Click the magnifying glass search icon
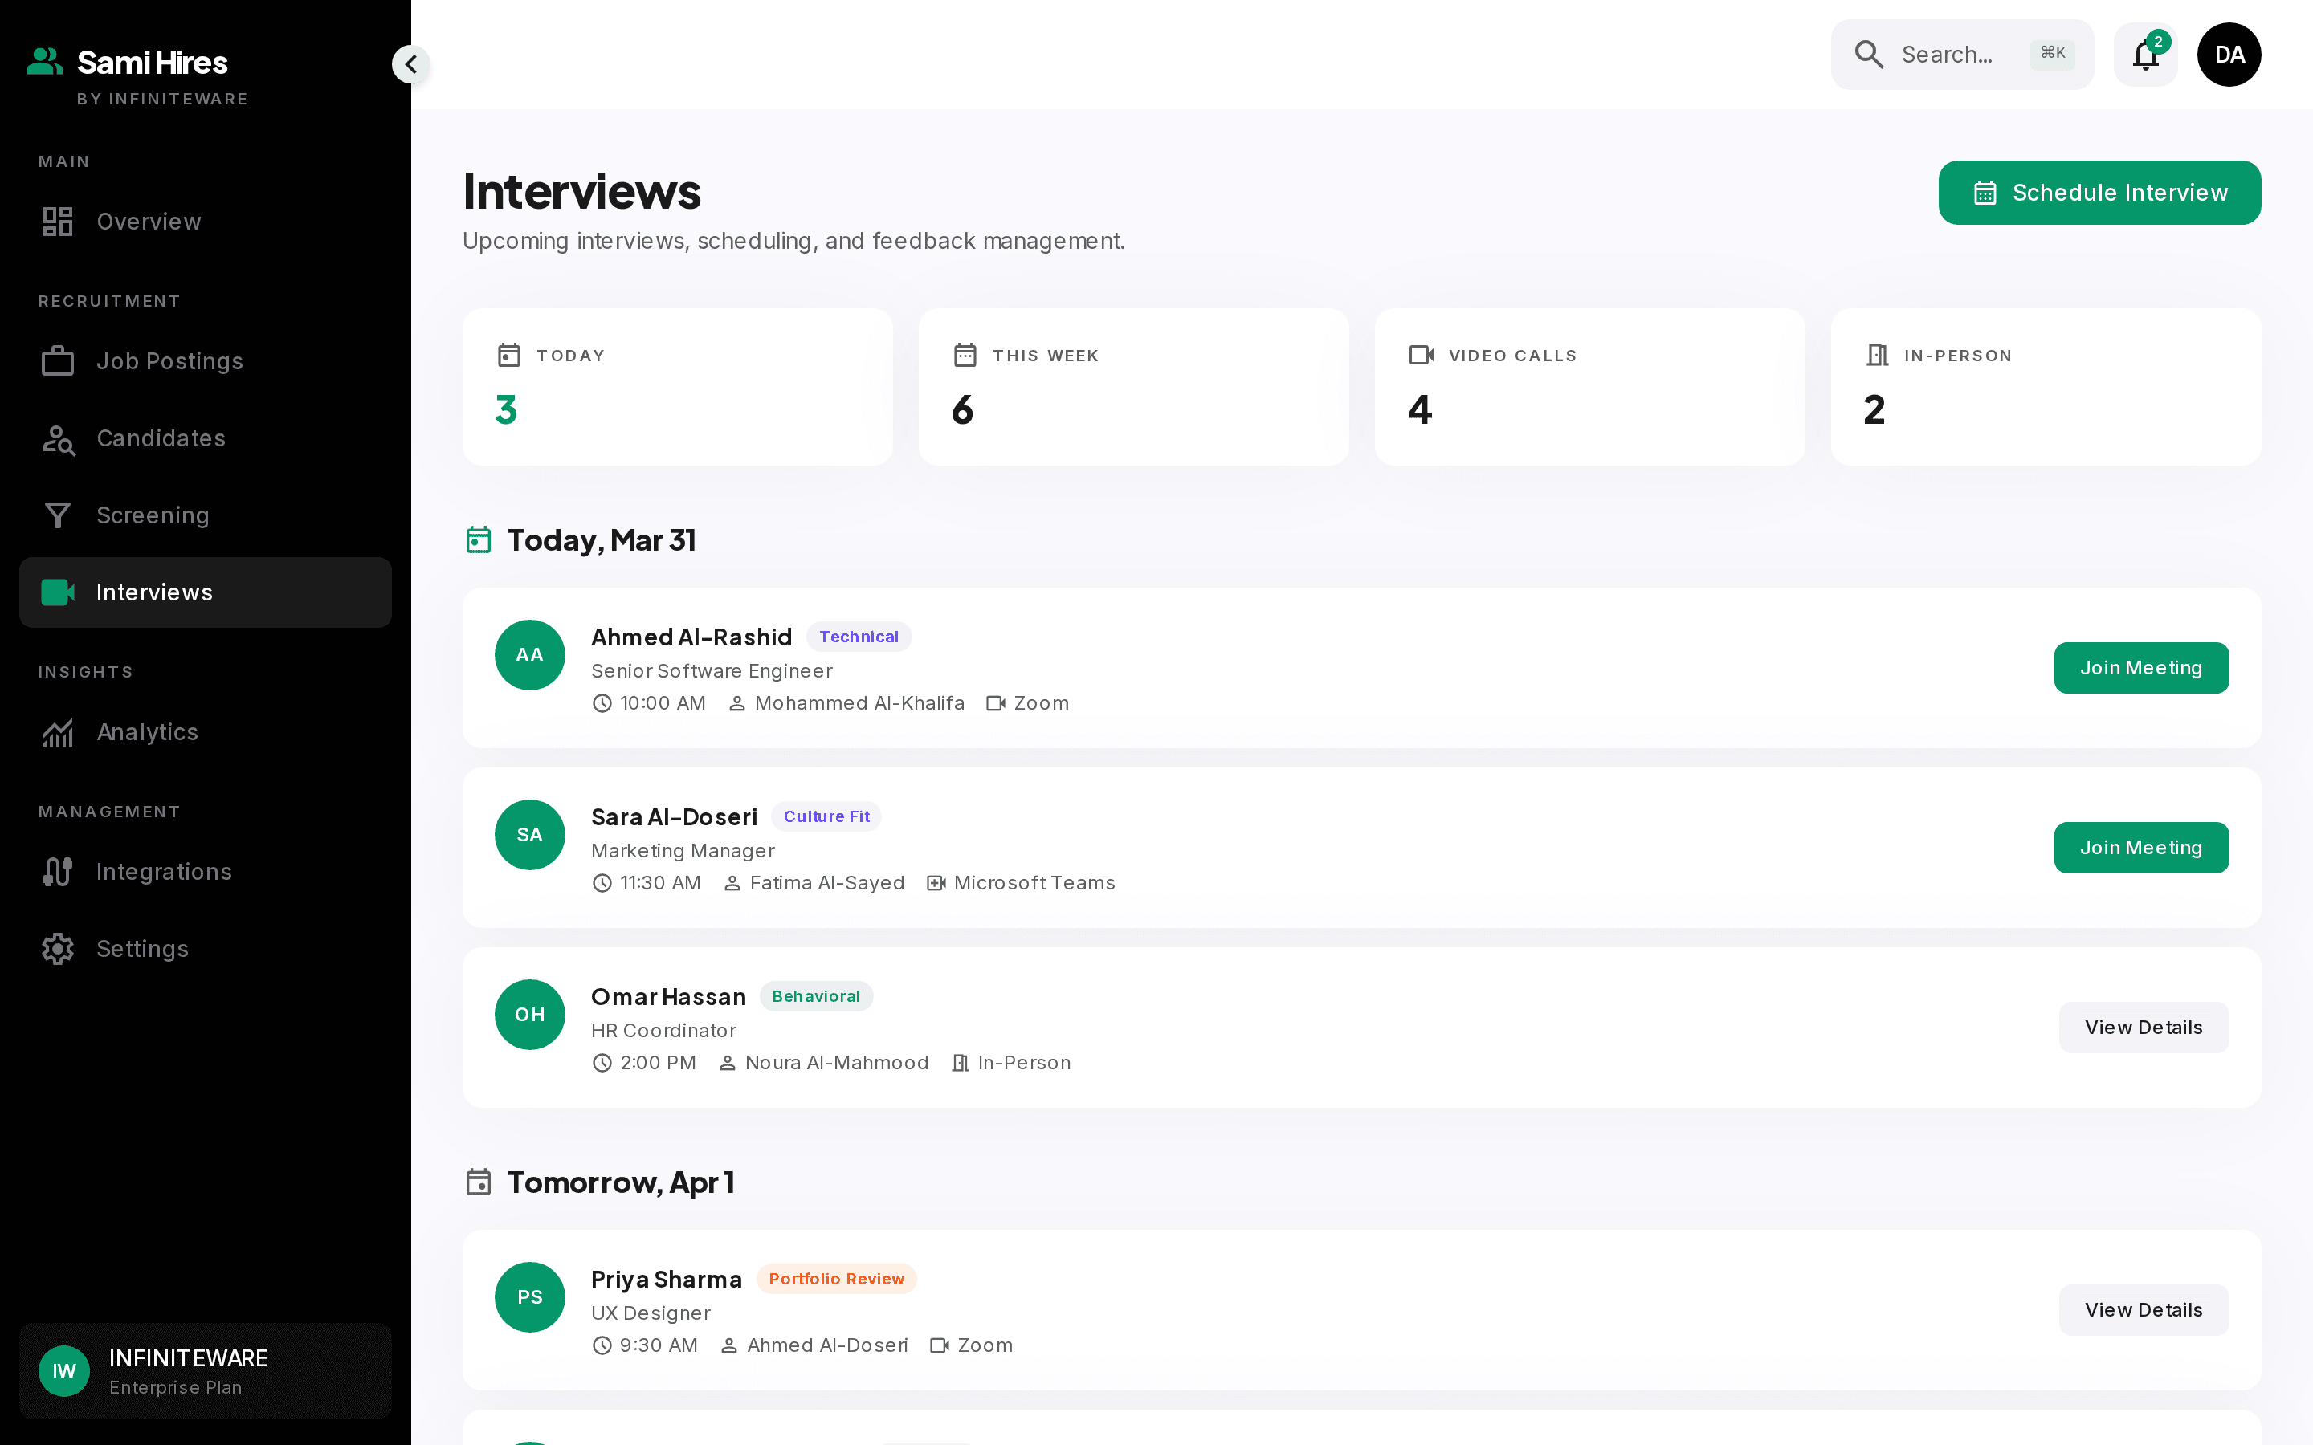 [x=1869, y=55]
